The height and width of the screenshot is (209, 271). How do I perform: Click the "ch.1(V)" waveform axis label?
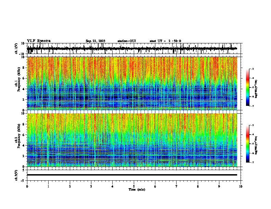pyautogui.click(x=16, y=48)
